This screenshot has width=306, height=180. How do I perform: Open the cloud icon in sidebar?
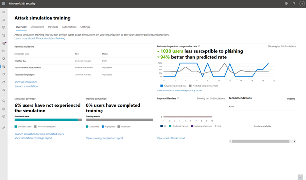(x=4, y=82)
